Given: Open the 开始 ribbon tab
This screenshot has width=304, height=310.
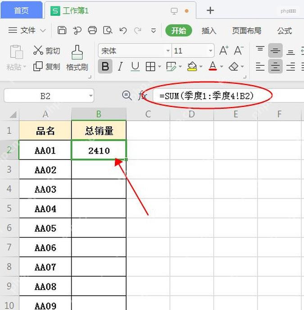Looking at the screenshot, I should pyautogui.click(x=178, y=31).
